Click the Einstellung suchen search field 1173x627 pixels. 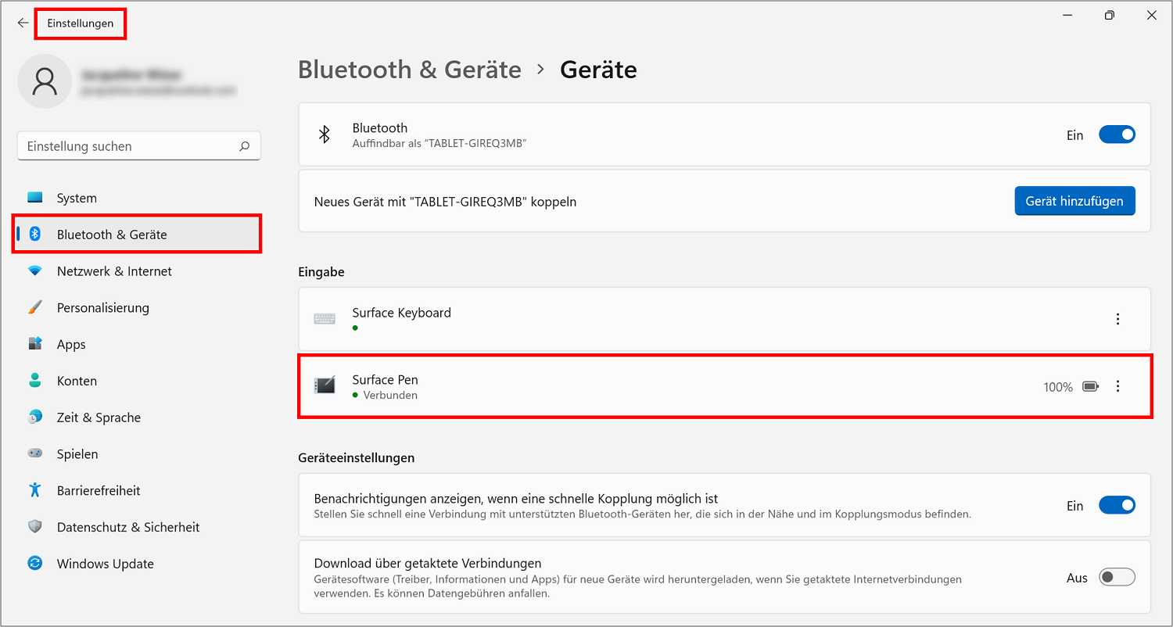[x=139, y=146]
